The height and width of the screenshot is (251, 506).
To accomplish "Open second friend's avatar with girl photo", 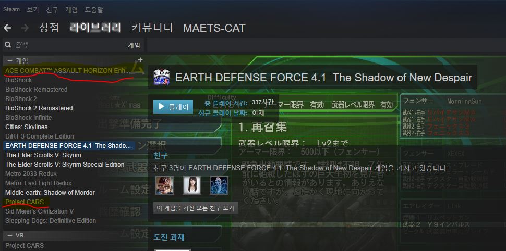I will coord(191,185).
